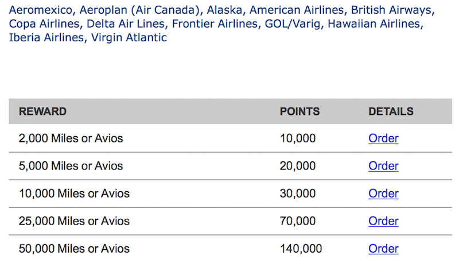Click the 70,000 points value
This screenshot has height=263, width=459.
pyautogui.click(x=298, y=221)
